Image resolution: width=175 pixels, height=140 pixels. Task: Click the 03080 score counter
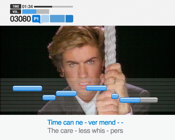(21, 19)
